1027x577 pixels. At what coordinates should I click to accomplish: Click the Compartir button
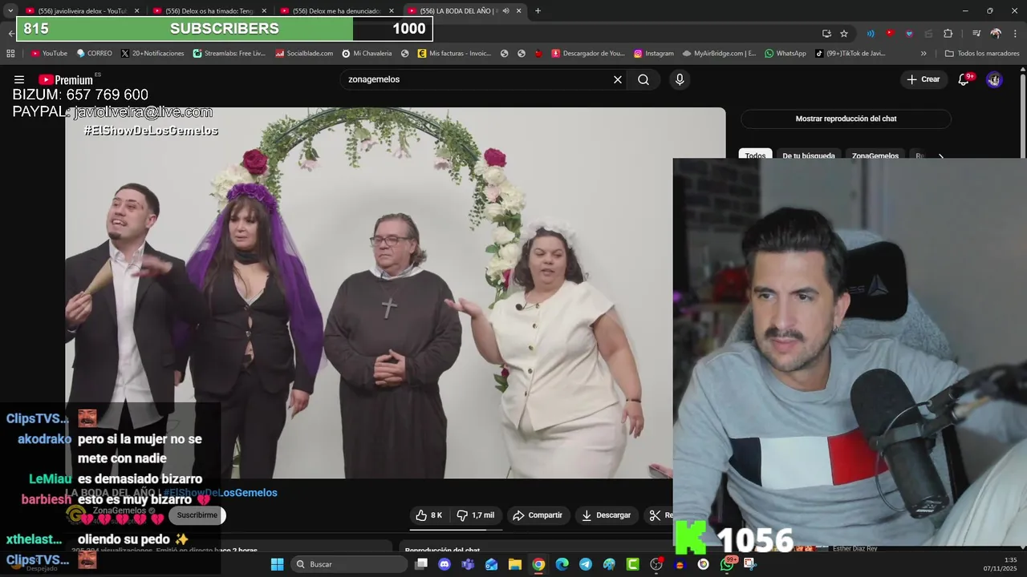pyautogui.click(x=538, y=515)
